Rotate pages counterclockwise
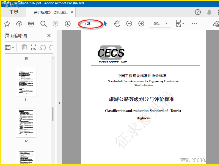This screenshot has width=220, height=165. coord(43,47)
